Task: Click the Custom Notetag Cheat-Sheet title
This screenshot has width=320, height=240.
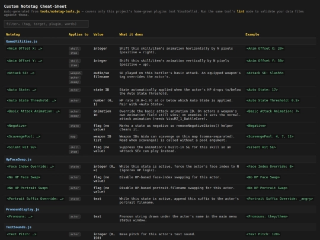Action: 35,7
